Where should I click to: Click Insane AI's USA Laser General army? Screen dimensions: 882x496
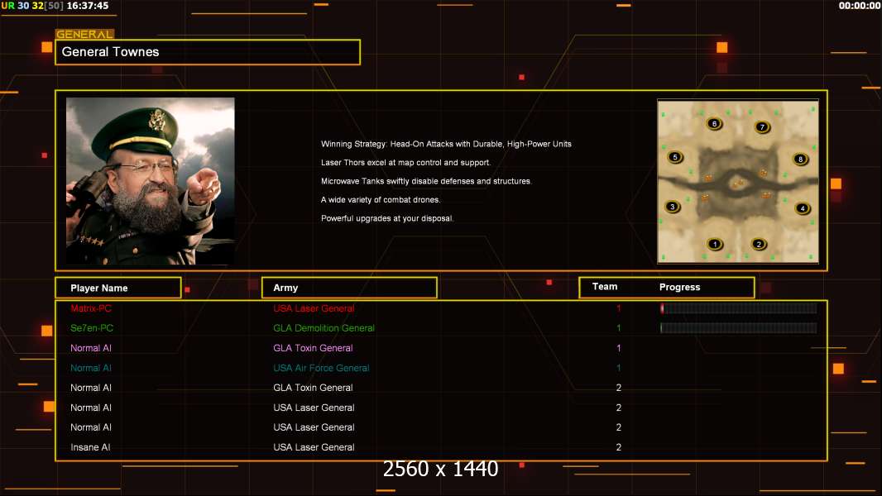click(x=314, y=447)
